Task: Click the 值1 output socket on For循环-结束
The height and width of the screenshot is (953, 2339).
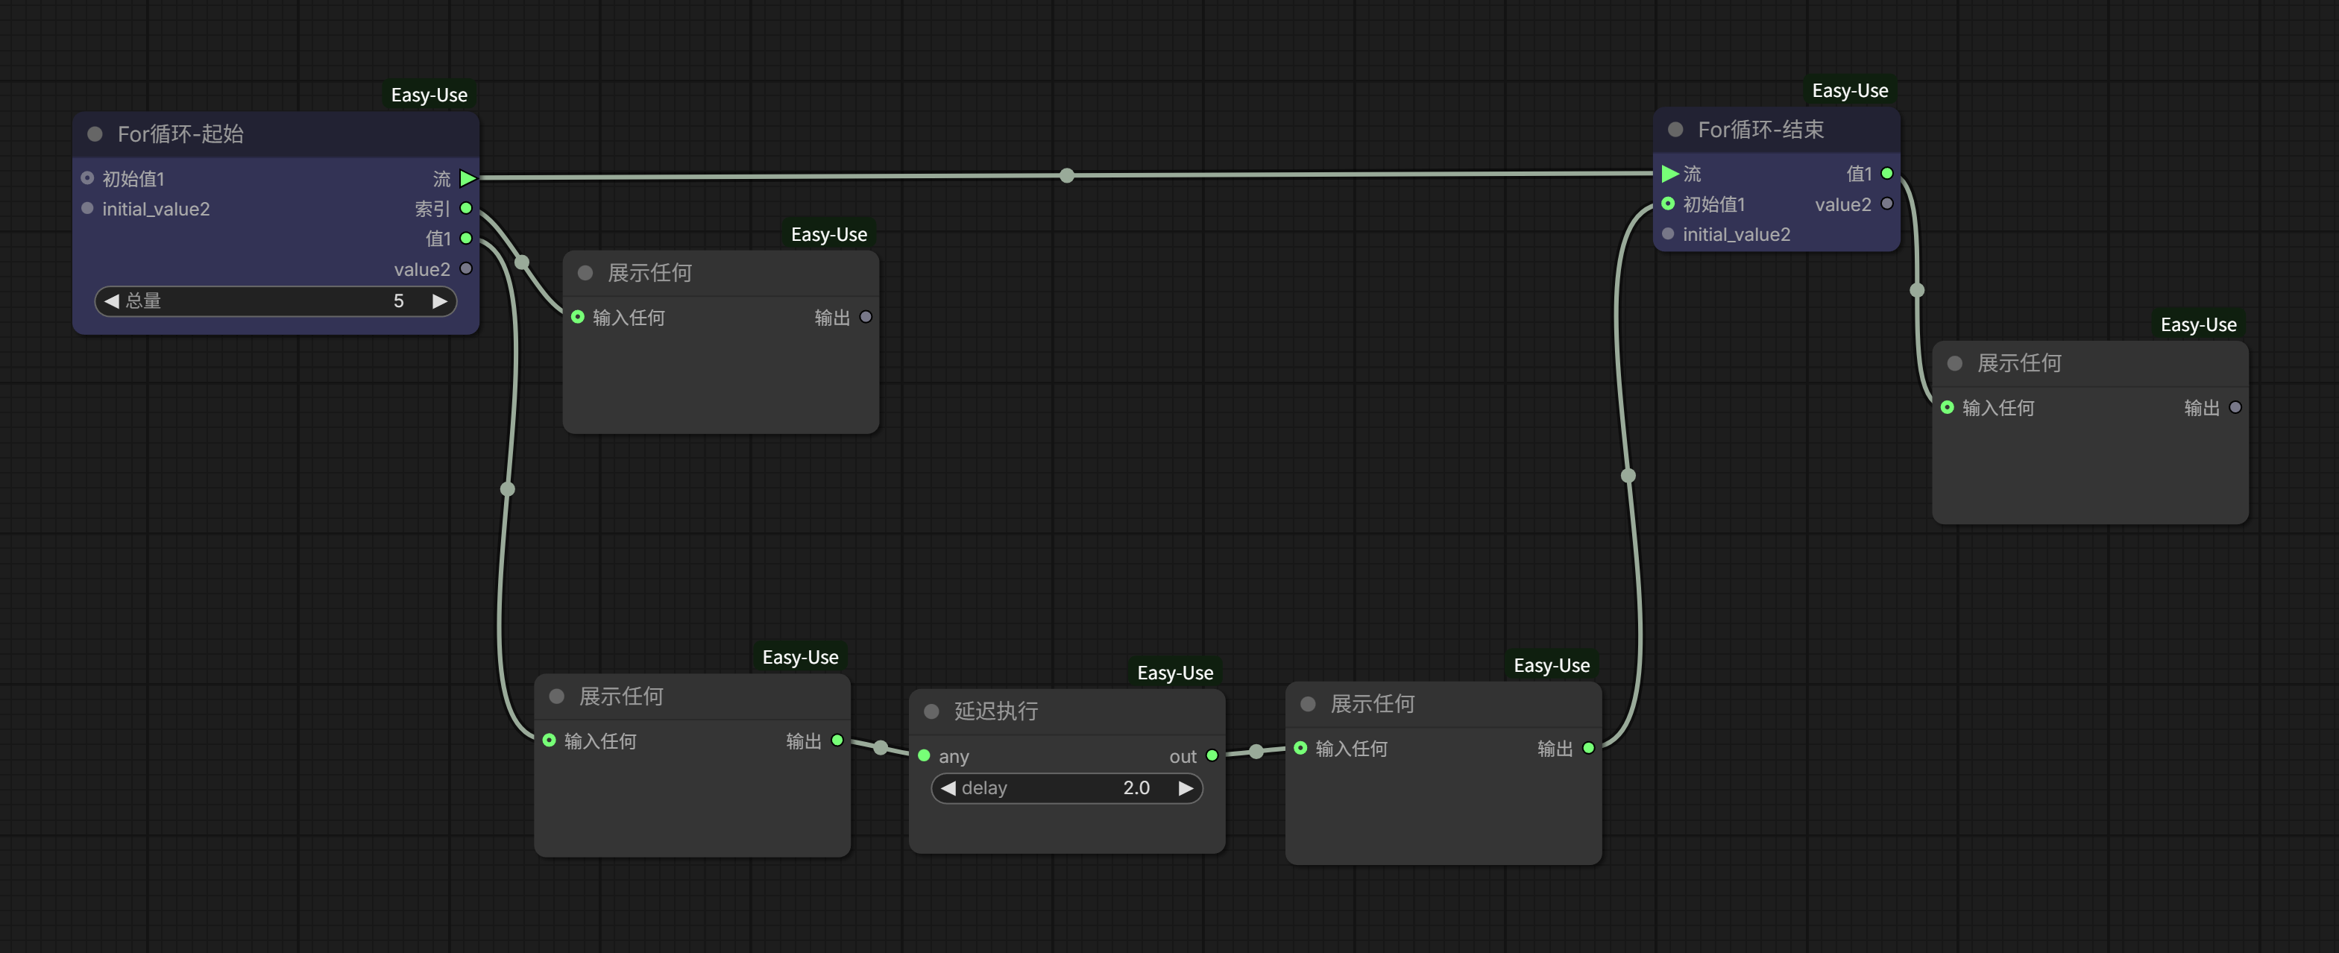Action: tap(1887, 174)
